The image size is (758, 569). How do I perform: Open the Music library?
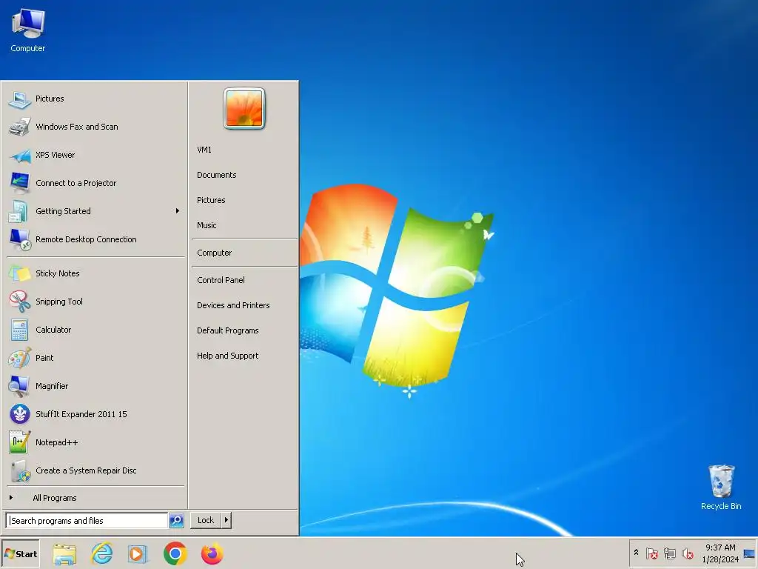pos(207,225)
